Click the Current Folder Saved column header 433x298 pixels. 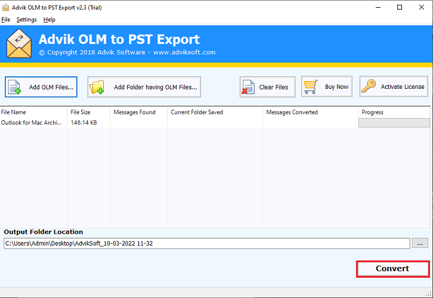tap(215, 112)
